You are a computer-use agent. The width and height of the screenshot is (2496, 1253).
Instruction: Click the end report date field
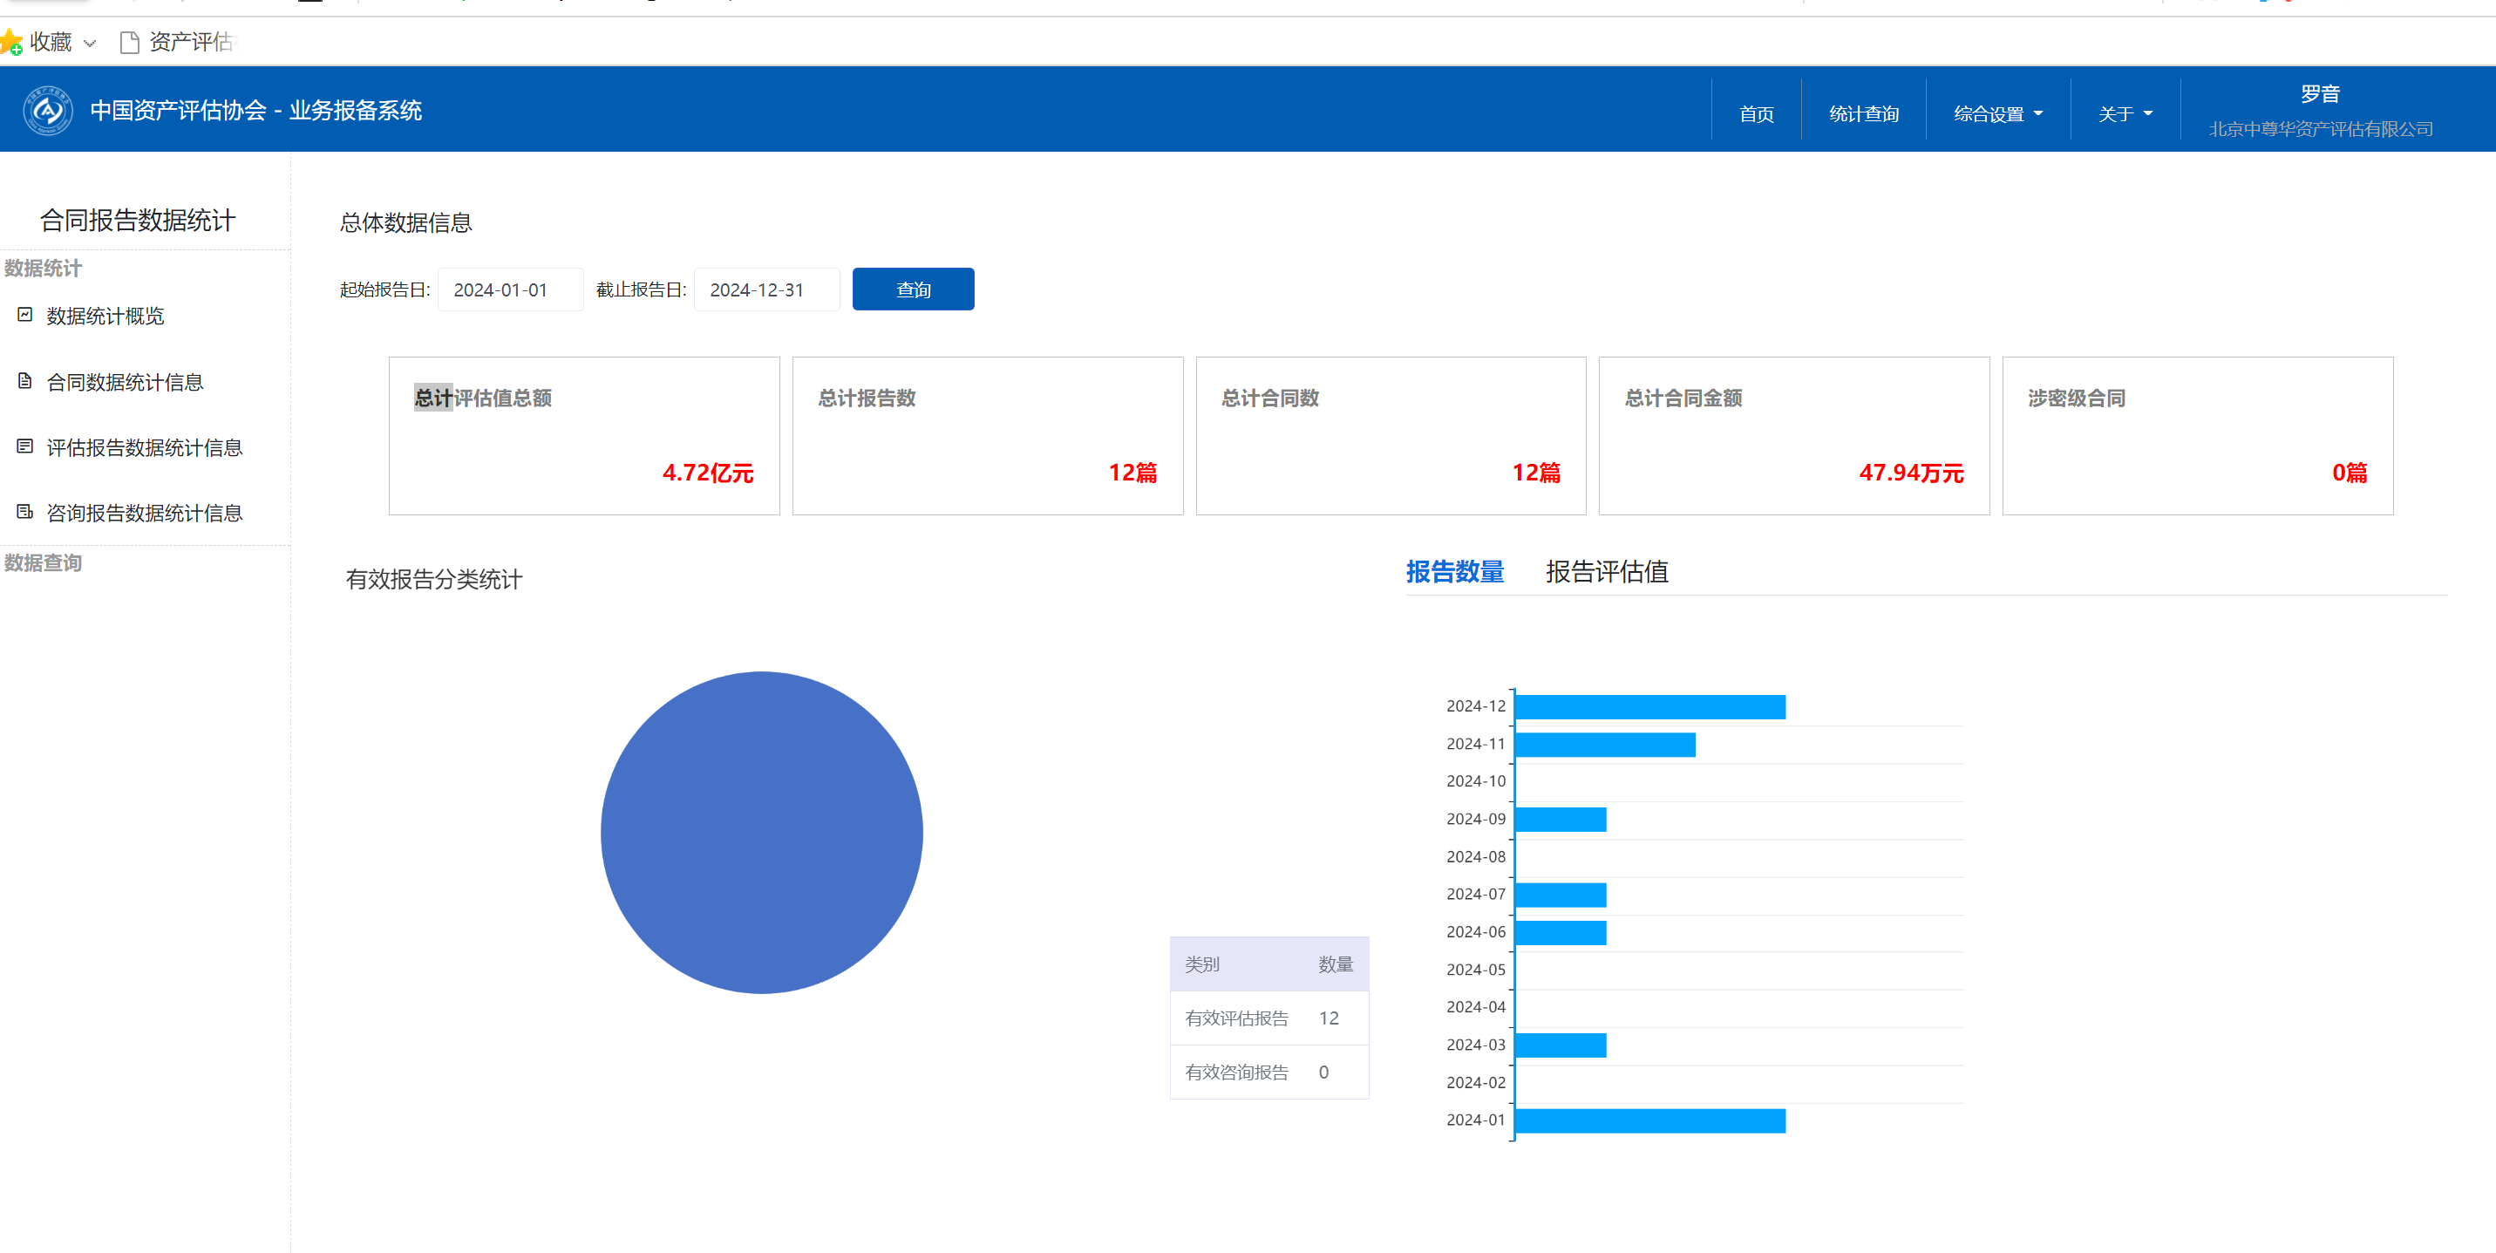click(766, 289)
